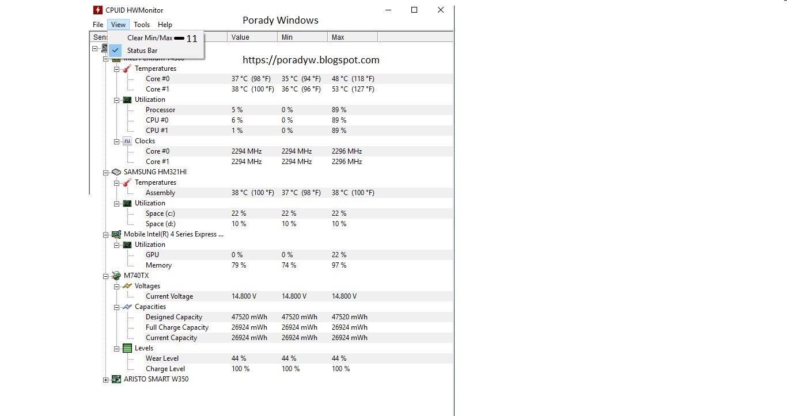Click the Clocks waveform icon
Viewport: 787px width, 416px height.
pyautogui.click(x=127, y=141)
